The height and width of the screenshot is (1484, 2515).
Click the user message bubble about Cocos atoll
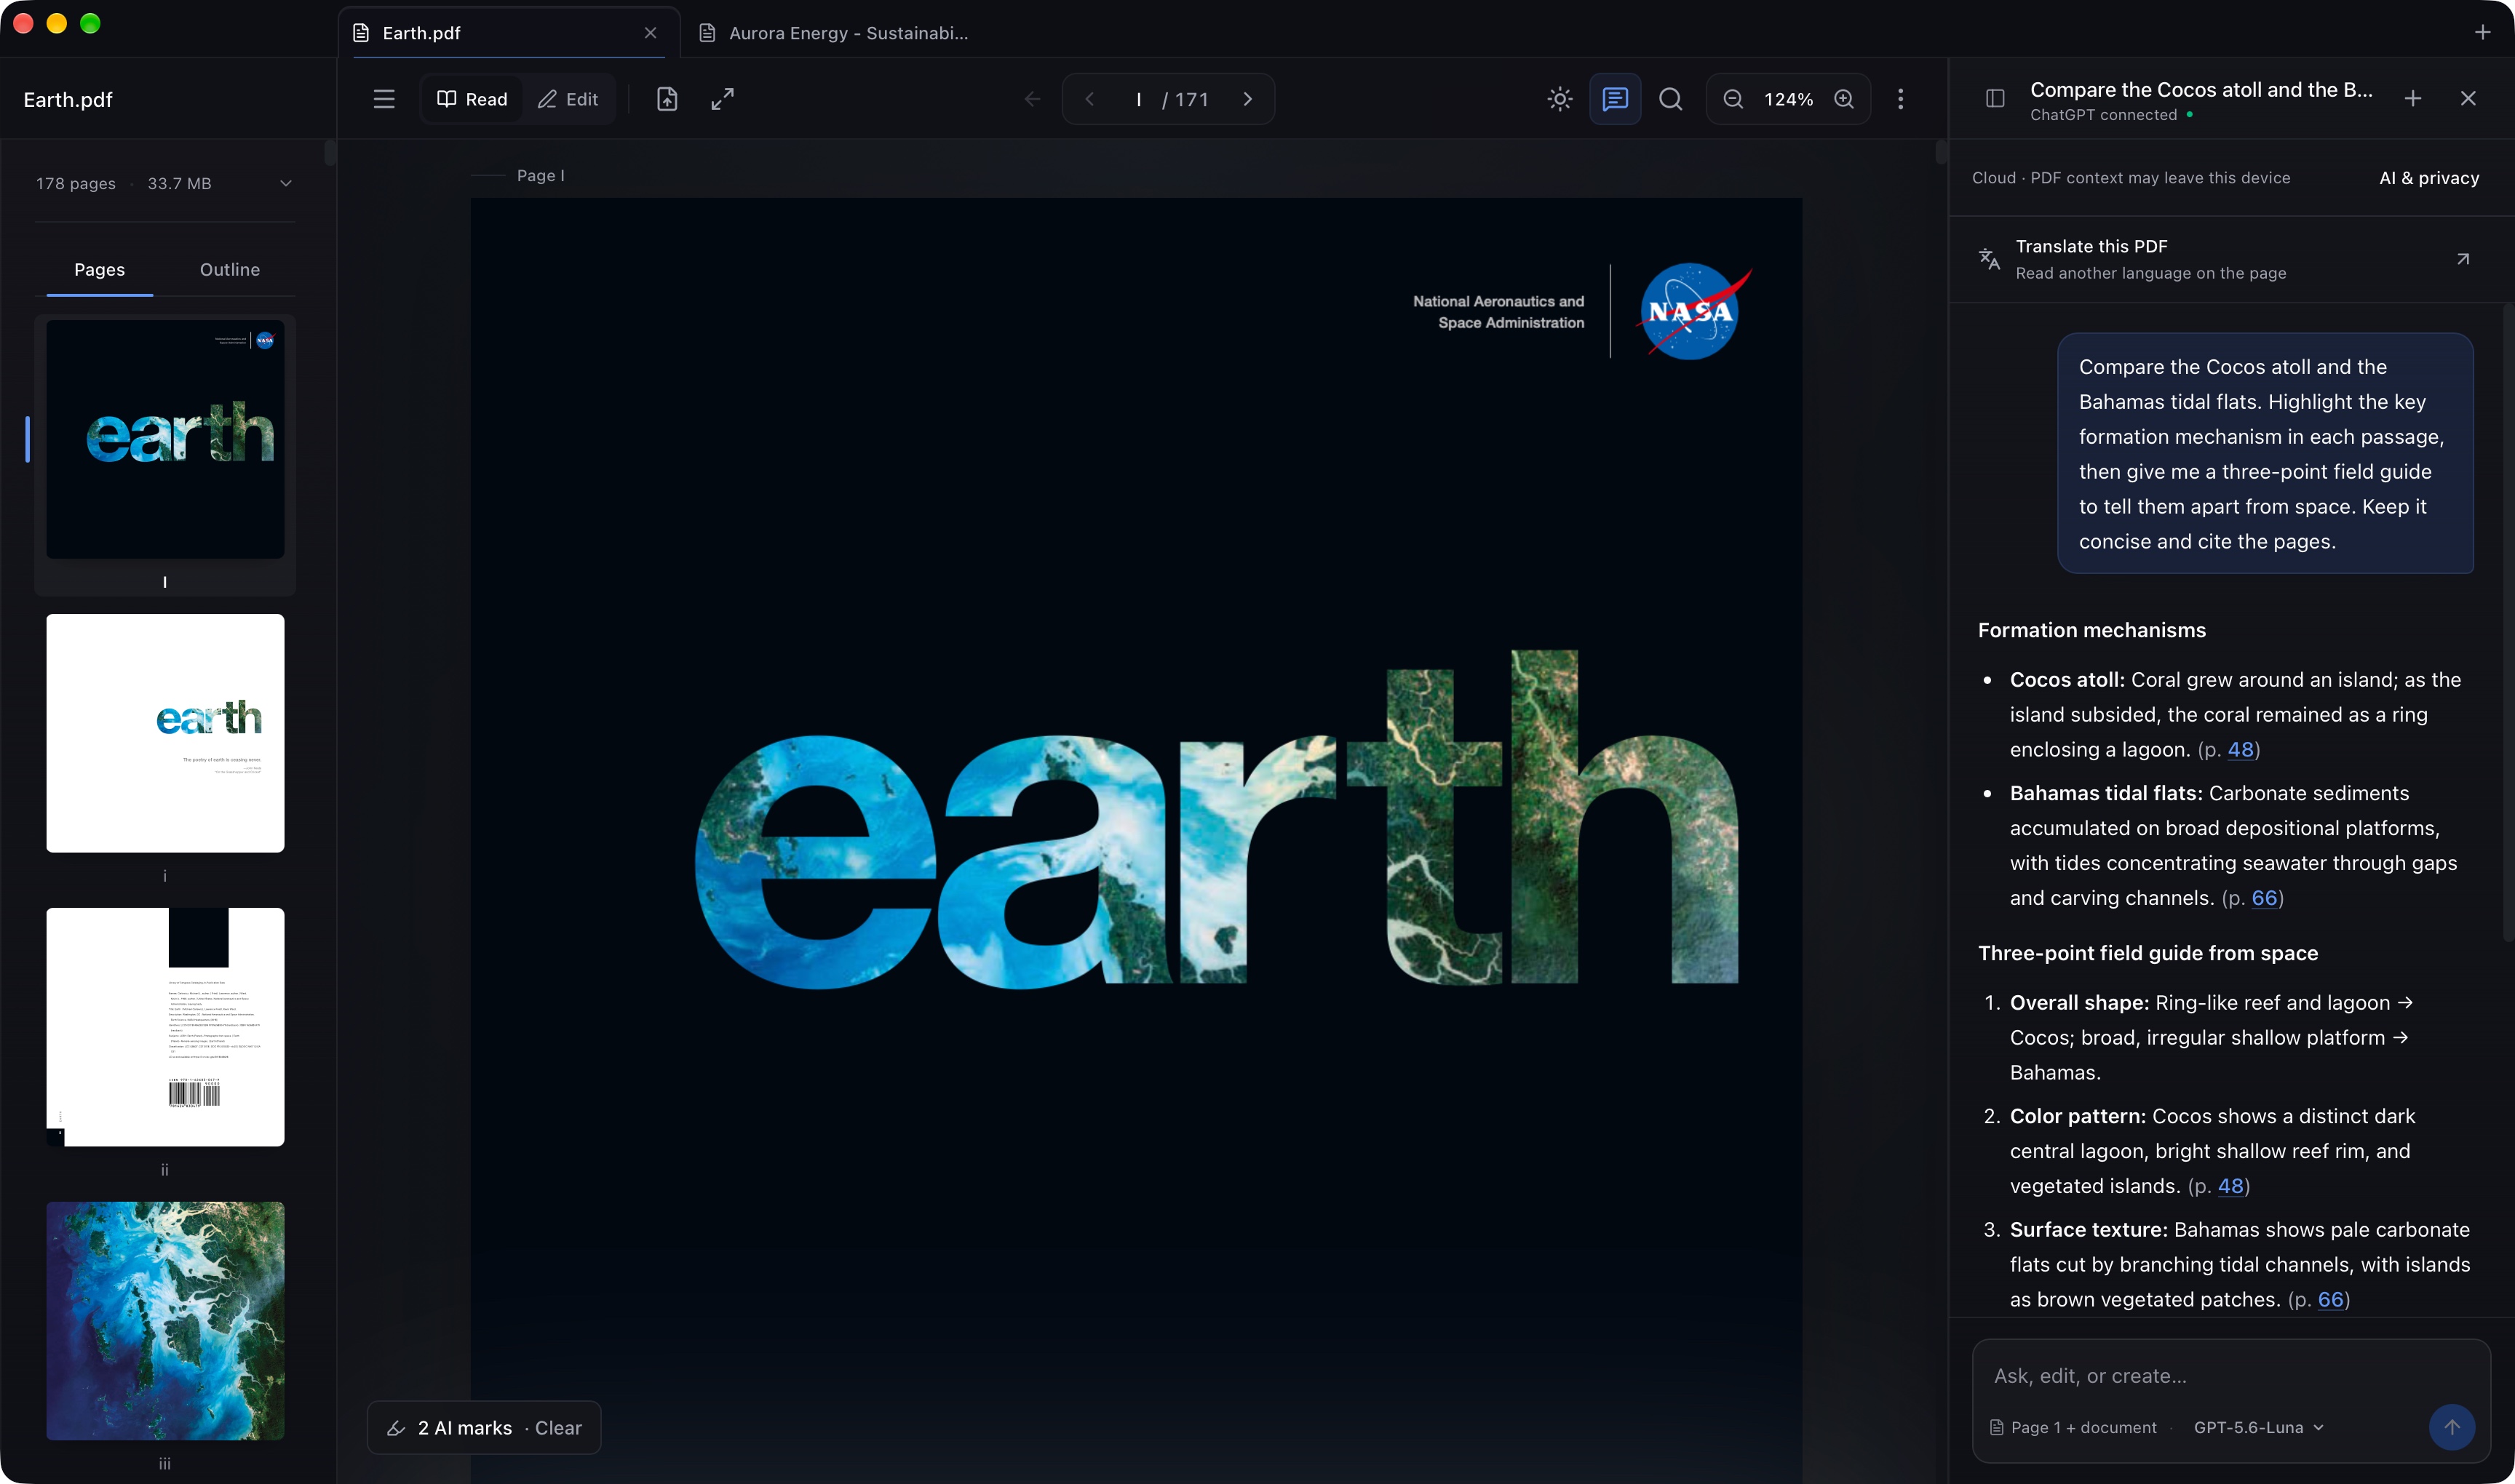[2265, 453]
